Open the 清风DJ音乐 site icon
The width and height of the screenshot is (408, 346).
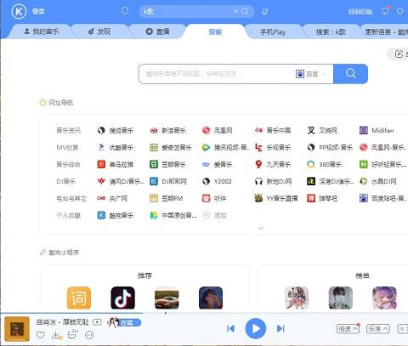point(101,181)
